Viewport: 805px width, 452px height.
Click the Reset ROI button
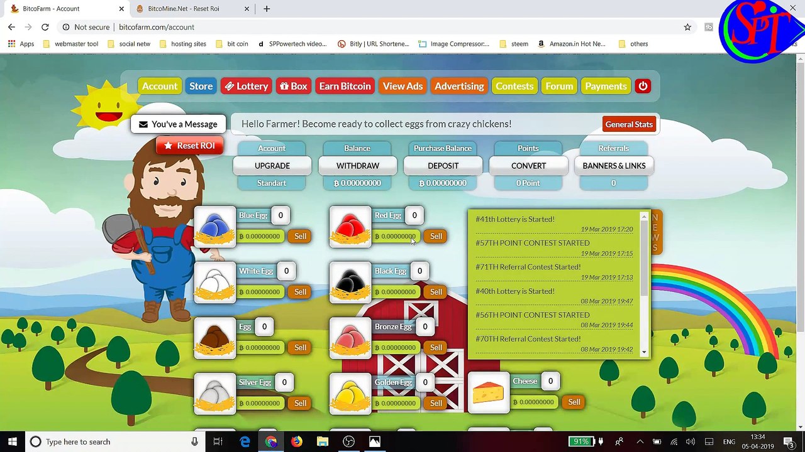click(190, 146)
